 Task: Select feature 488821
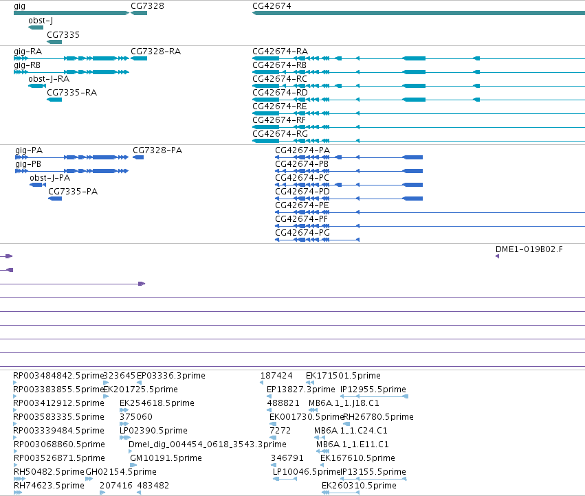point(283,403)
